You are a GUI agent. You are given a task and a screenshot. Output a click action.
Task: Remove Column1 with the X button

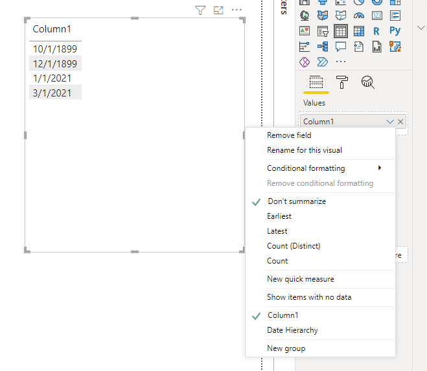click(x=400, y=122)
